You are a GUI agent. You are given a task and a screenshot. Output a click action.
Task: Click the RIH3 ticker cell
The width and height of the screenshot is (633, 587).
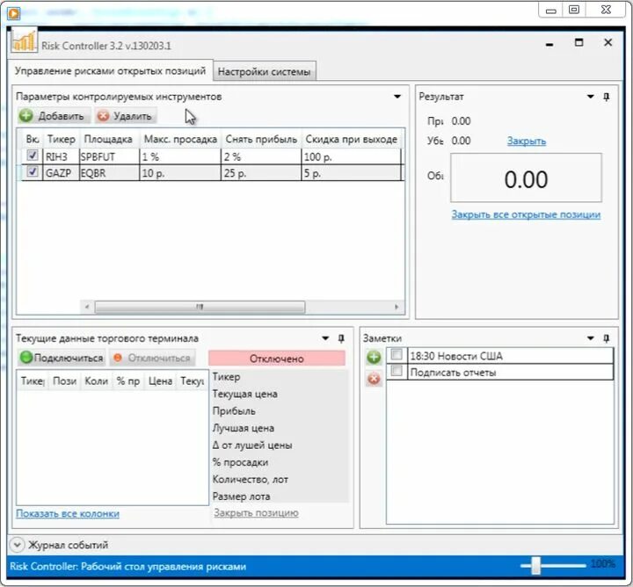62,156
